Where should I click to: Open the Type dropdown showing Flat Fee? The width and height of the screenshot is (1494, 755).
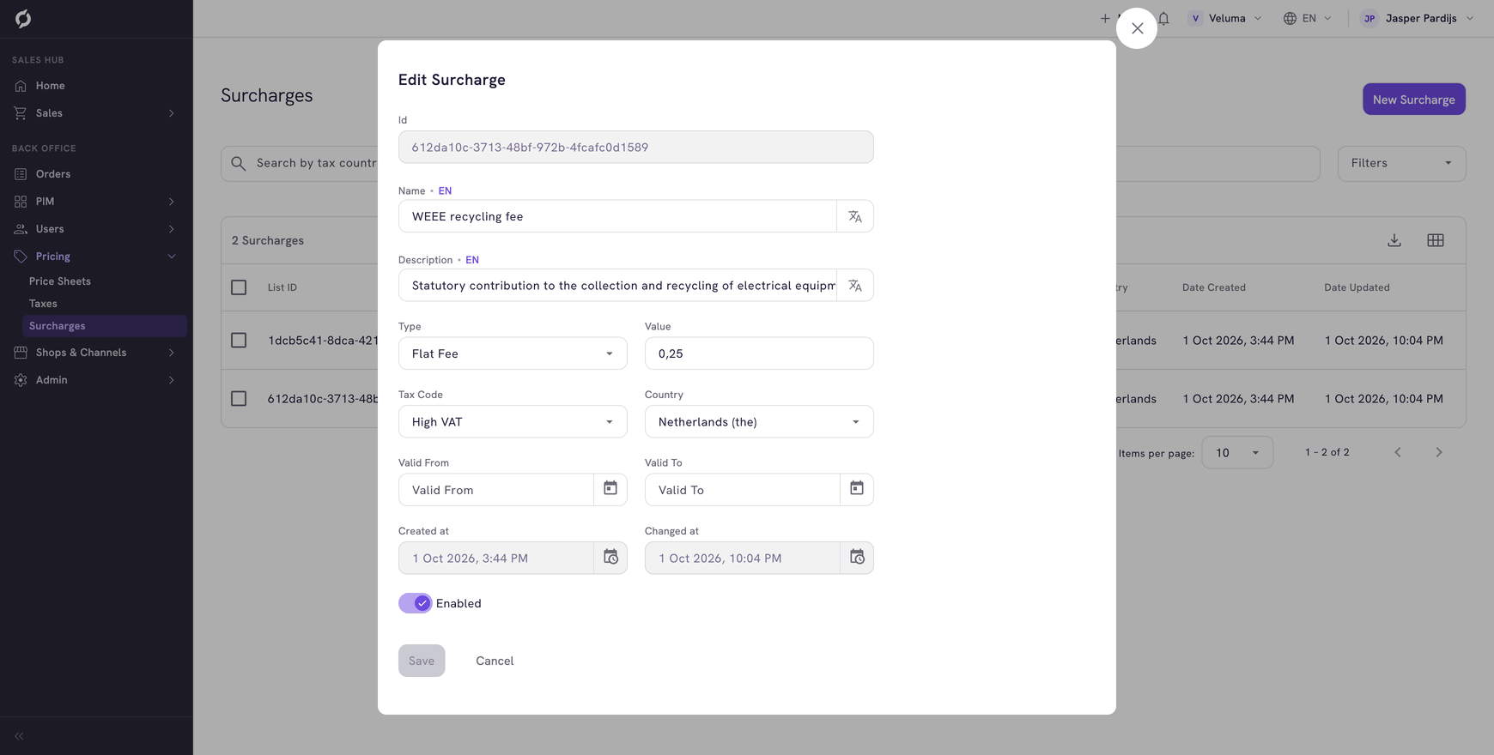tap(513, 353)
